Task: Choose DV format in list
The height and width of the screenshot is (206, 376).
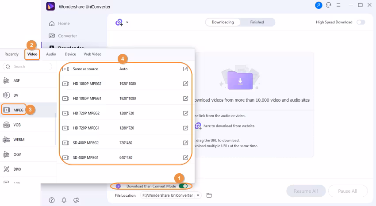Action: click(28, 95)
